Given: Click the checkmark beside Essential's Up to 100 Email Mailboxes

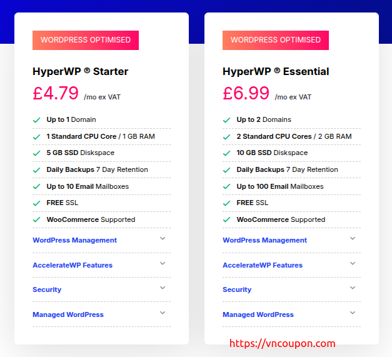Looking at the screenshot, I should point(226,186).
